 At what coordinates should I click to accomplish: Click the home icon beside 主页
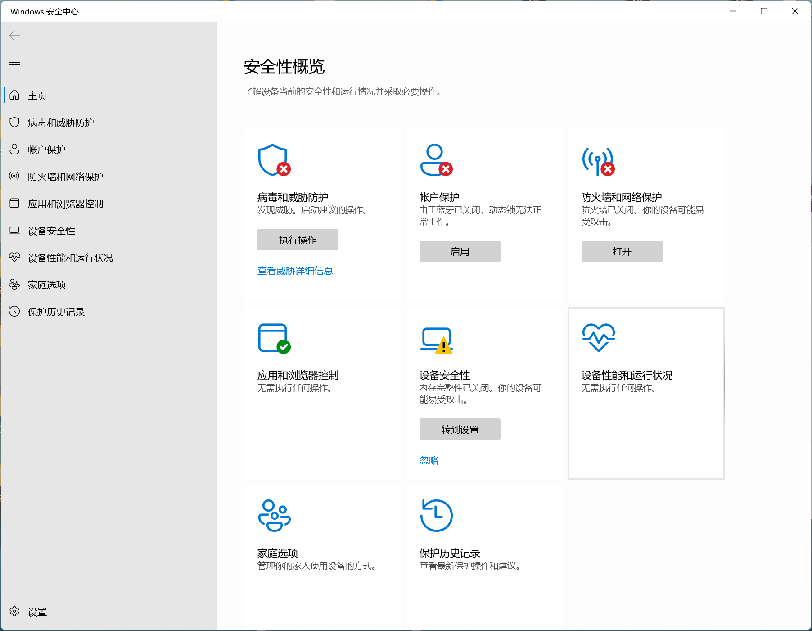click(14, 95)
